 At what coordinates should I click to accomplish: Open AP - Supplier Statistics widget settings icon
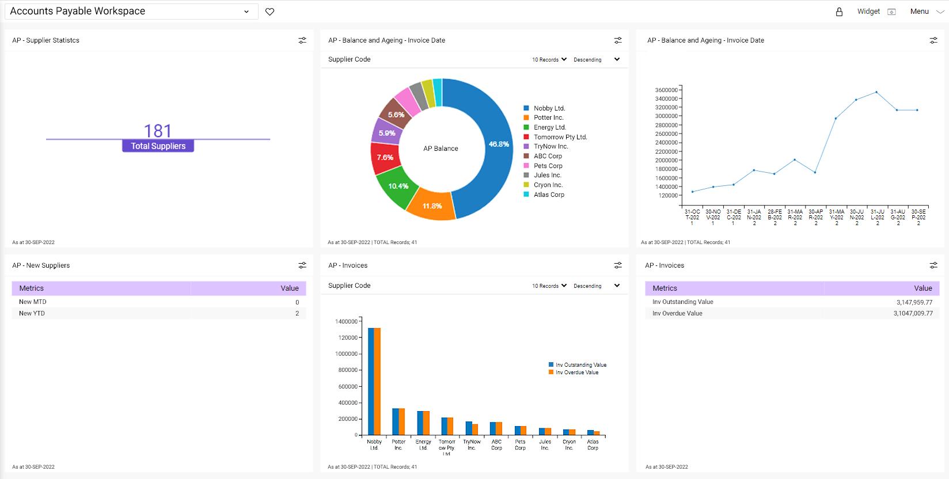(x=302, y=40)
